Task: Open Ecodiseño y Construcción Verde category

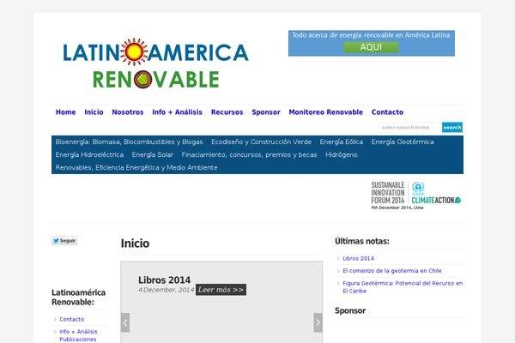Action: click(261, 141)
